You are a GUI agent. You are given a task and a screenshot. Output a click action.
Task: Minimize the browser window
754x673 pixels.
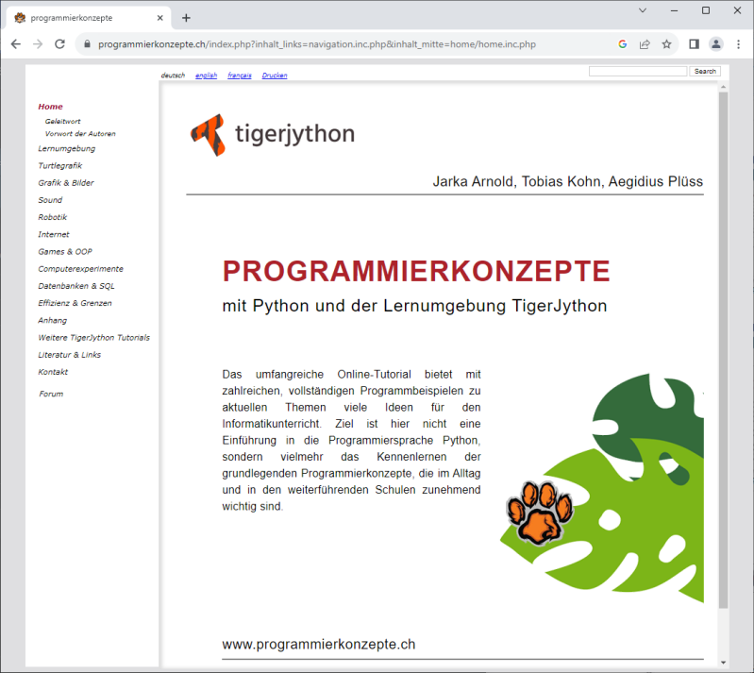[674, 10]
